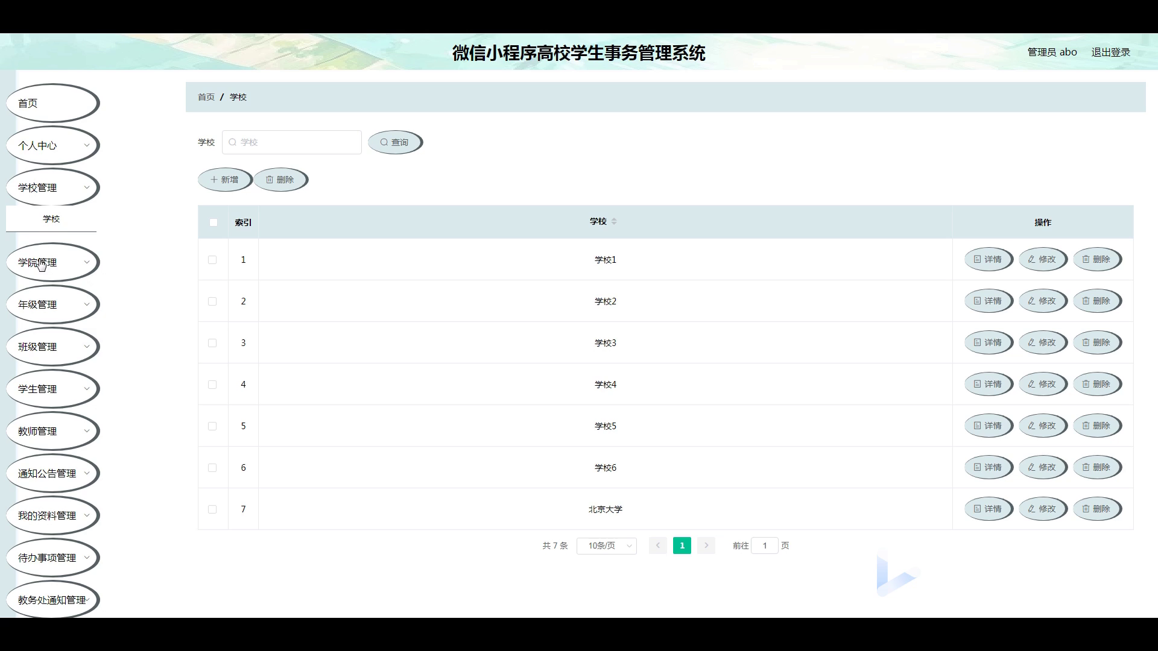Edit the 学校5 row
The width and height of the screenshot is (1158, 651).
click(x=1042, y=426)
